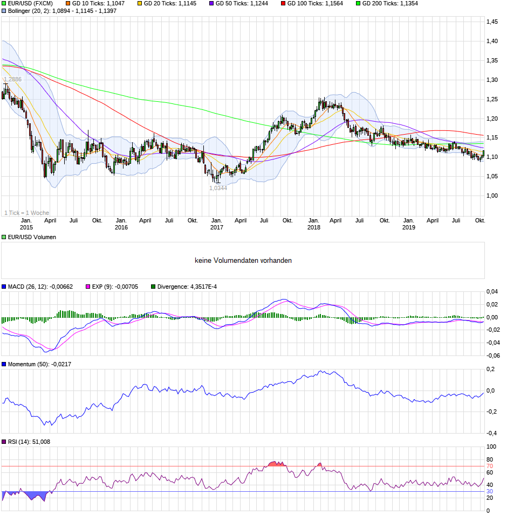Click the magenta EXP (9) swatch
This screenshot has width=507, height=516.
pyautogui.click(x=87, y=287)
